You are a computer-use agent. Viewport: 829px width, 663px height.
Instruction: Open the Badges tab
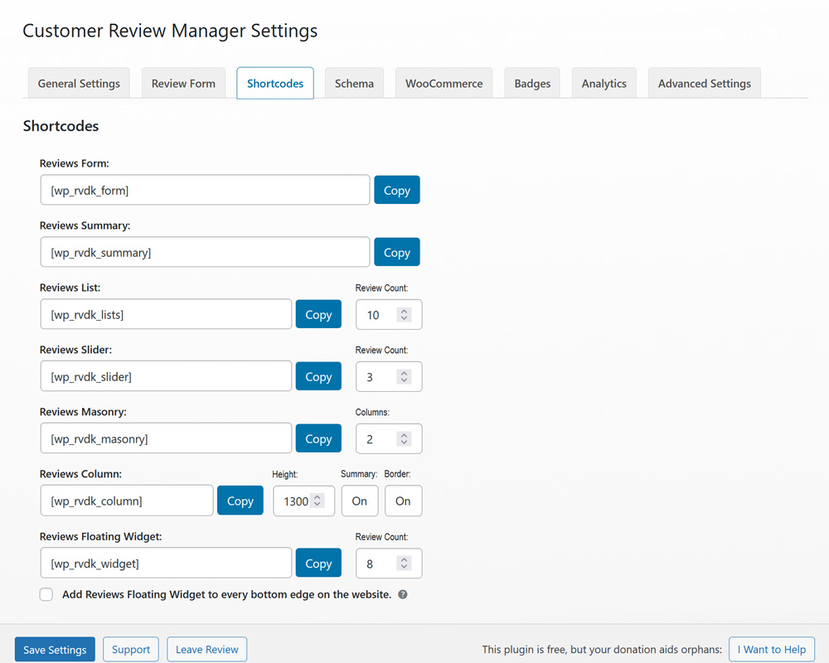[532, 84]
